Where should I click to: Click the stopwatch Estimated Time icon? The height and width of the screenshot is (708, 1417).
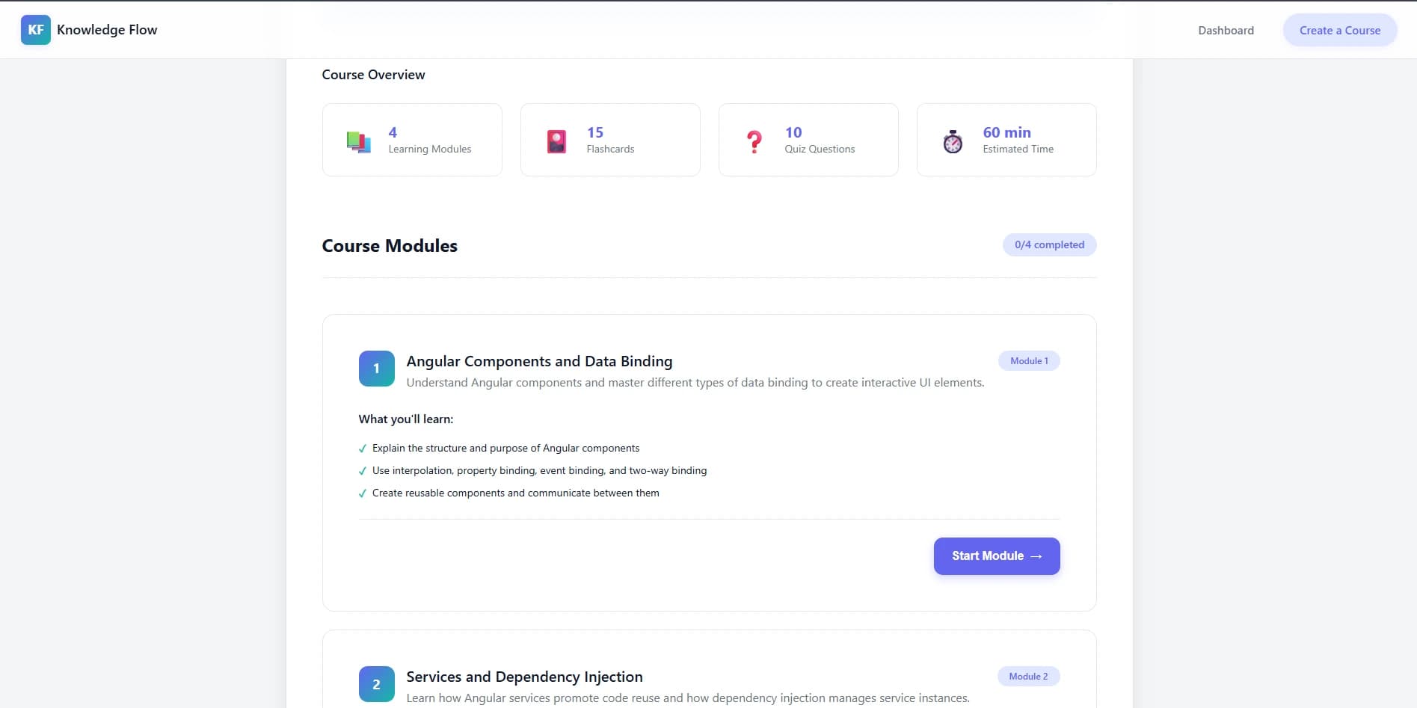952,141
